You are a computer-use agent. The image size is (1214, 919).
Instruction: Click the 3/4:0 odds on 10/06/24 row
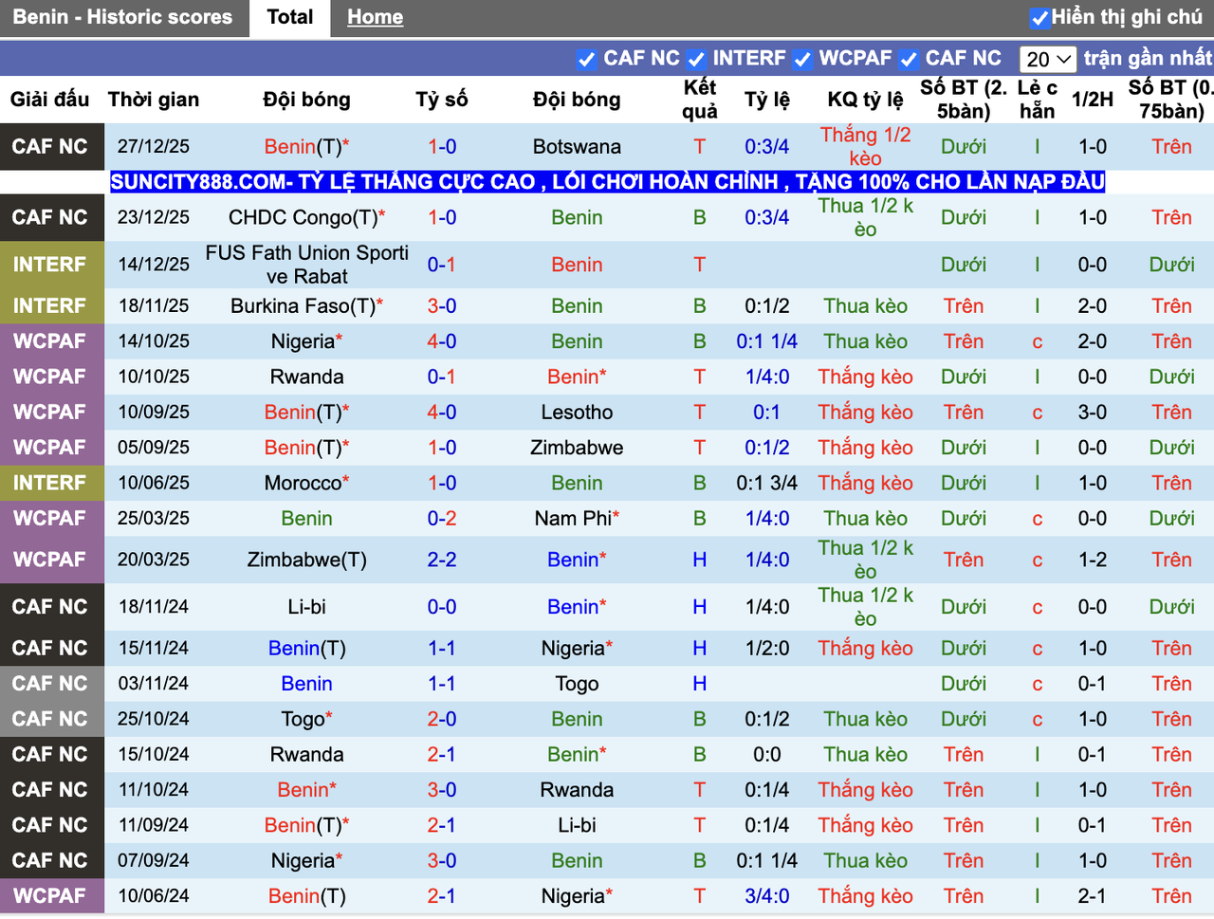[767, 896]
